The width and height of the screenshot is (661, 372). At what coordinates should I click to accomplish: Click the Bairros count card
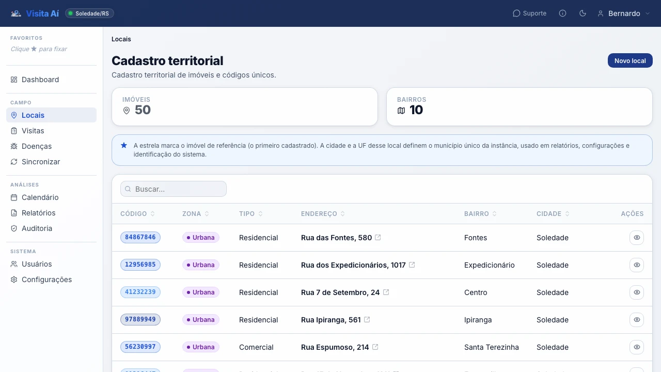coord(520,106)
